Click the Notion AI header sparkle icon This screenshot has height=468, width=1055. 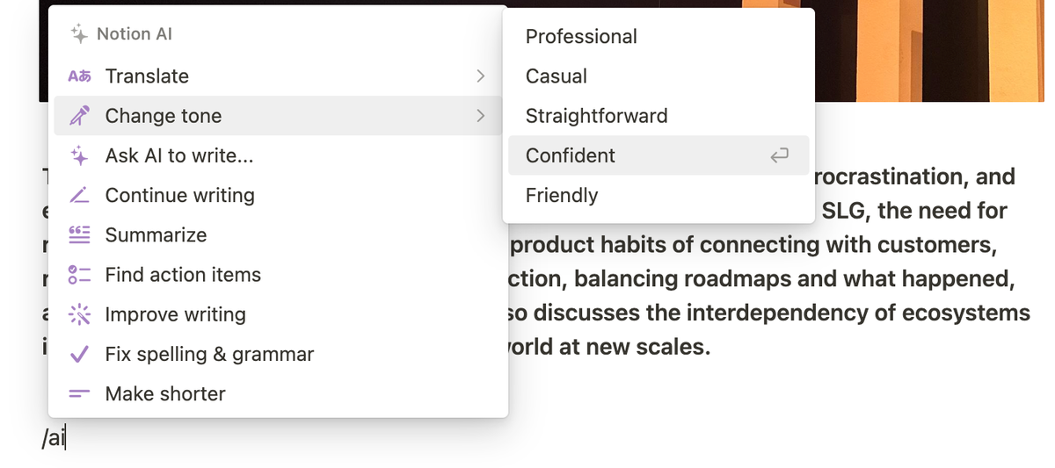79,34
